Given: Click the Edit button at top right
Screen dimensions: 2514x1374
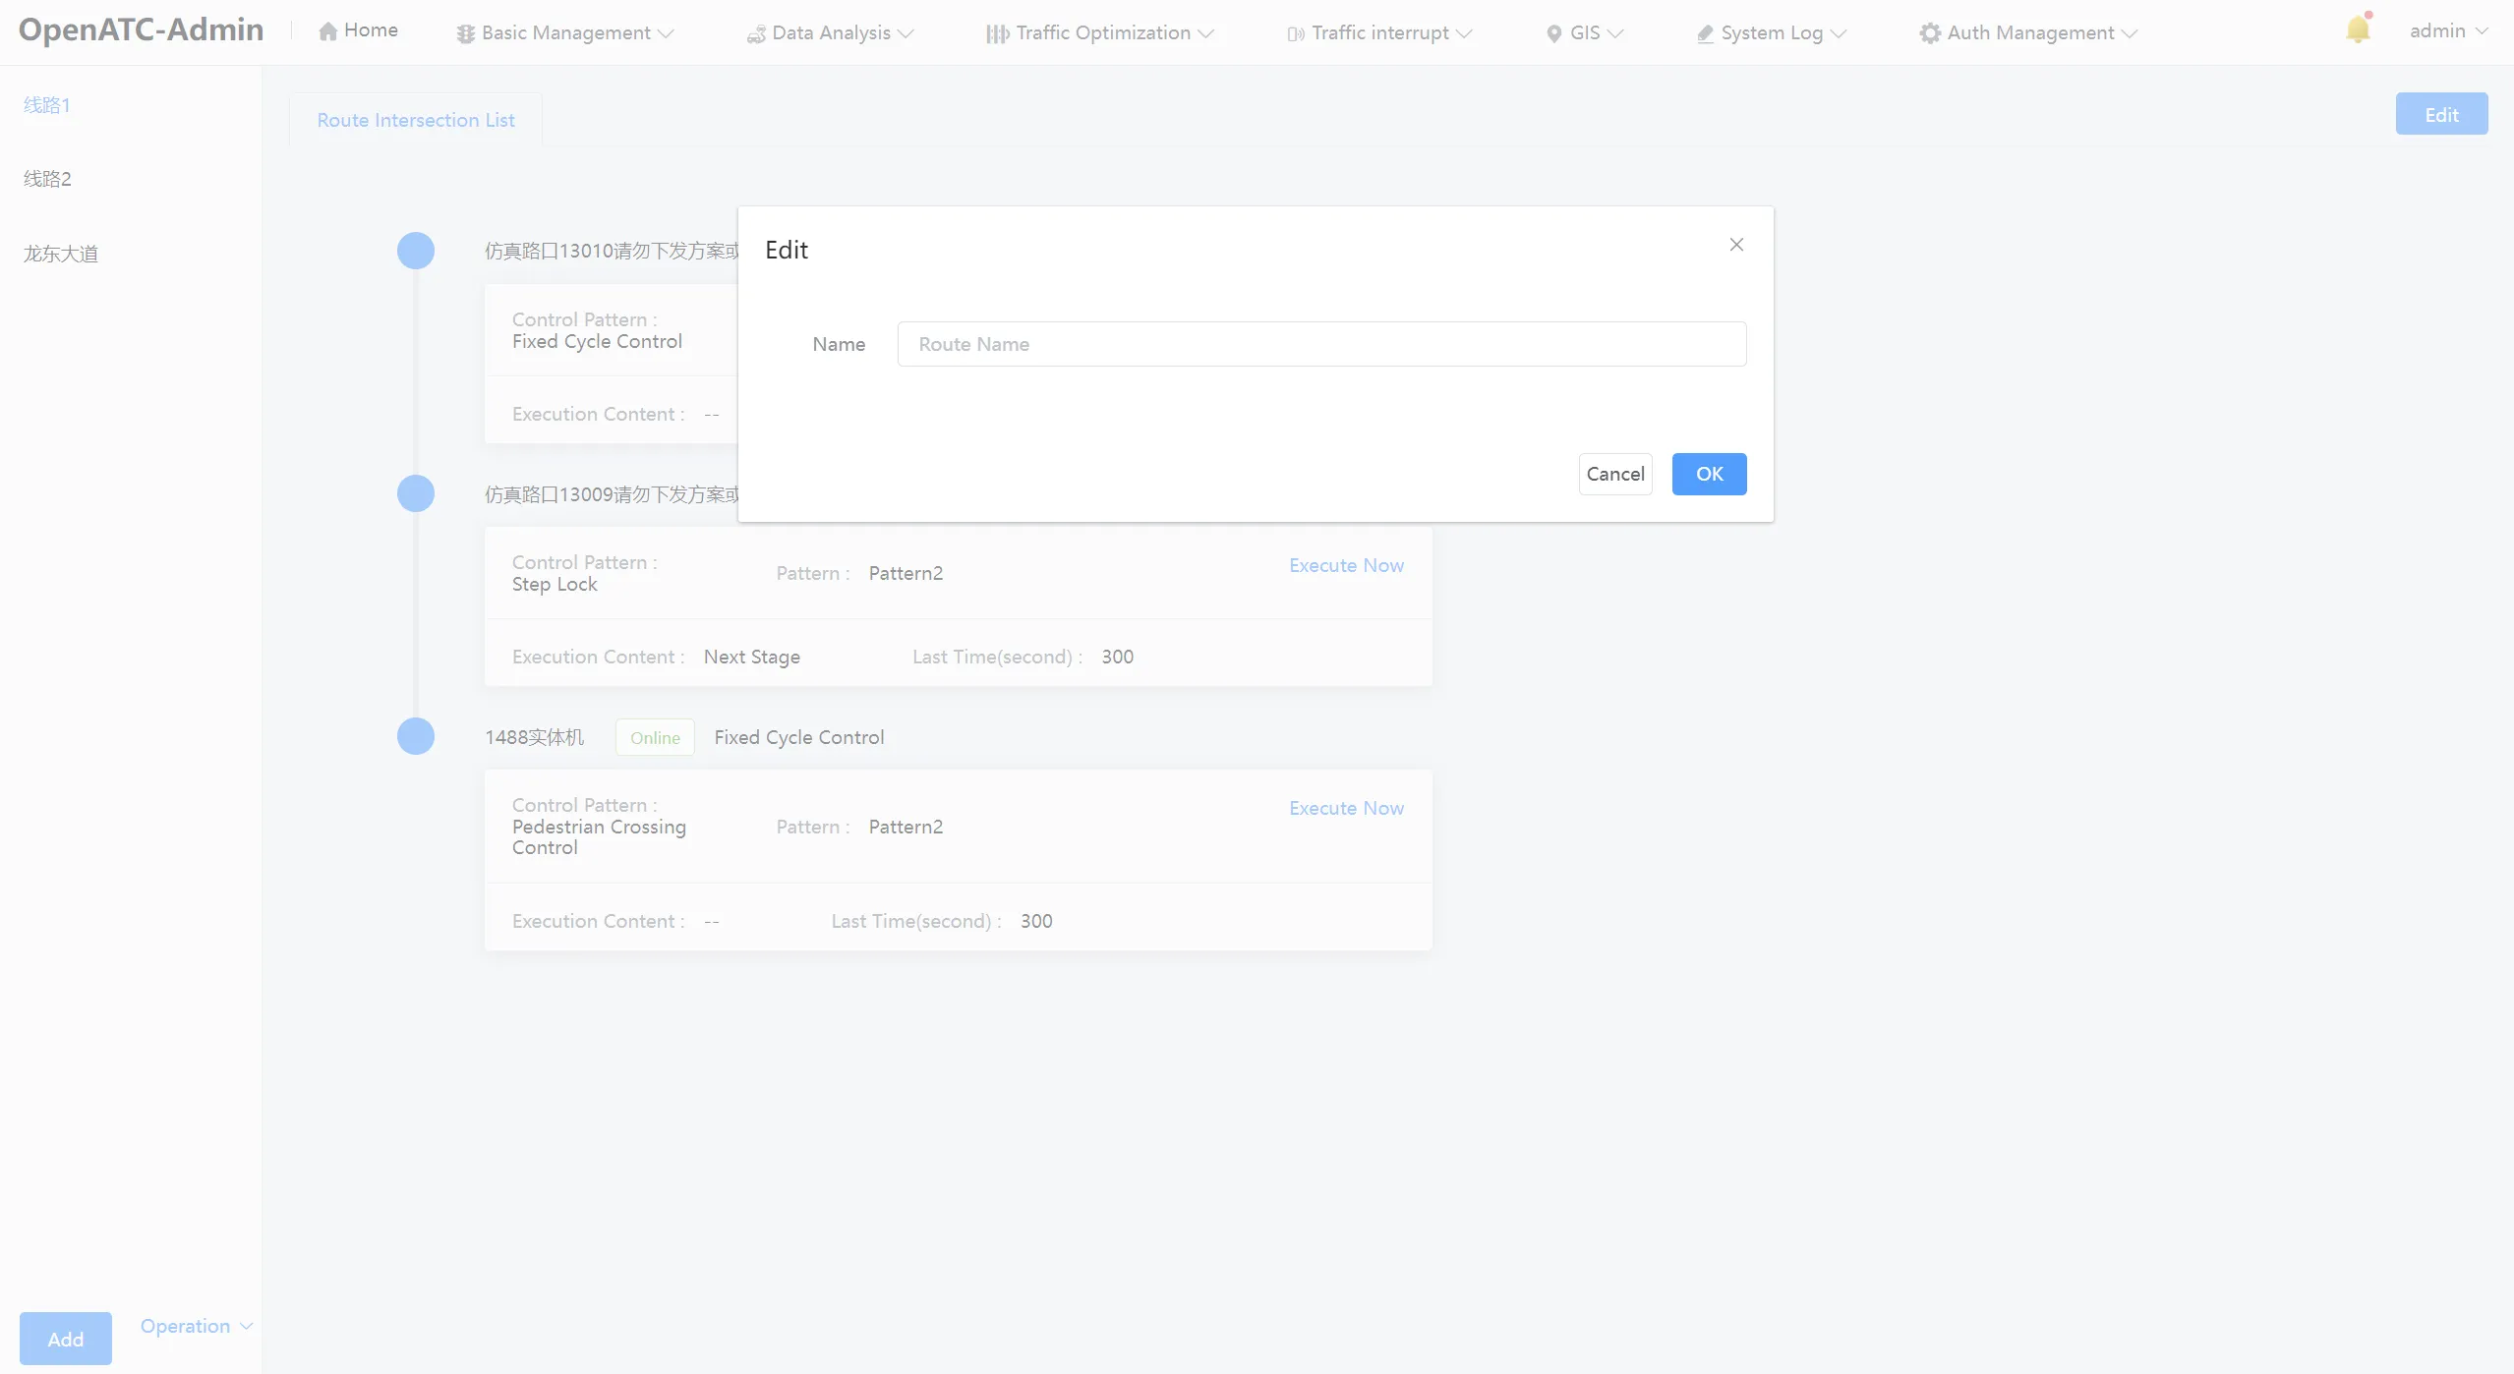Looking at the screenshot, I should click(x=2442, y=114).
